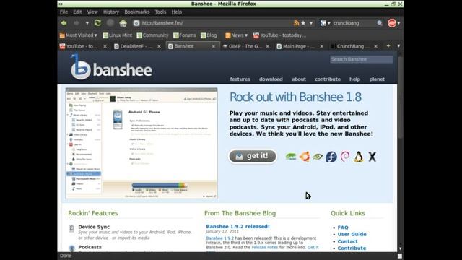Click the Banshee logo

[111, 67]
